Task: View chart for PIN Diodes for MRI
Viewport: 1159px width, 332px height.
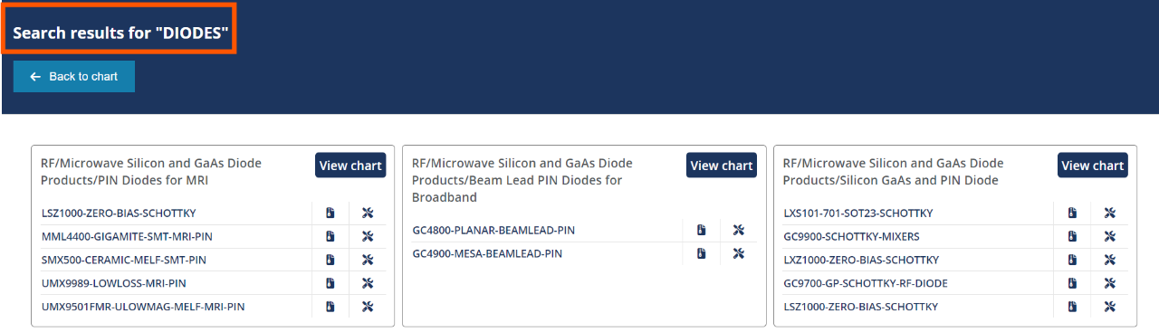Action: pyautogui.click(x=350, y=166)
